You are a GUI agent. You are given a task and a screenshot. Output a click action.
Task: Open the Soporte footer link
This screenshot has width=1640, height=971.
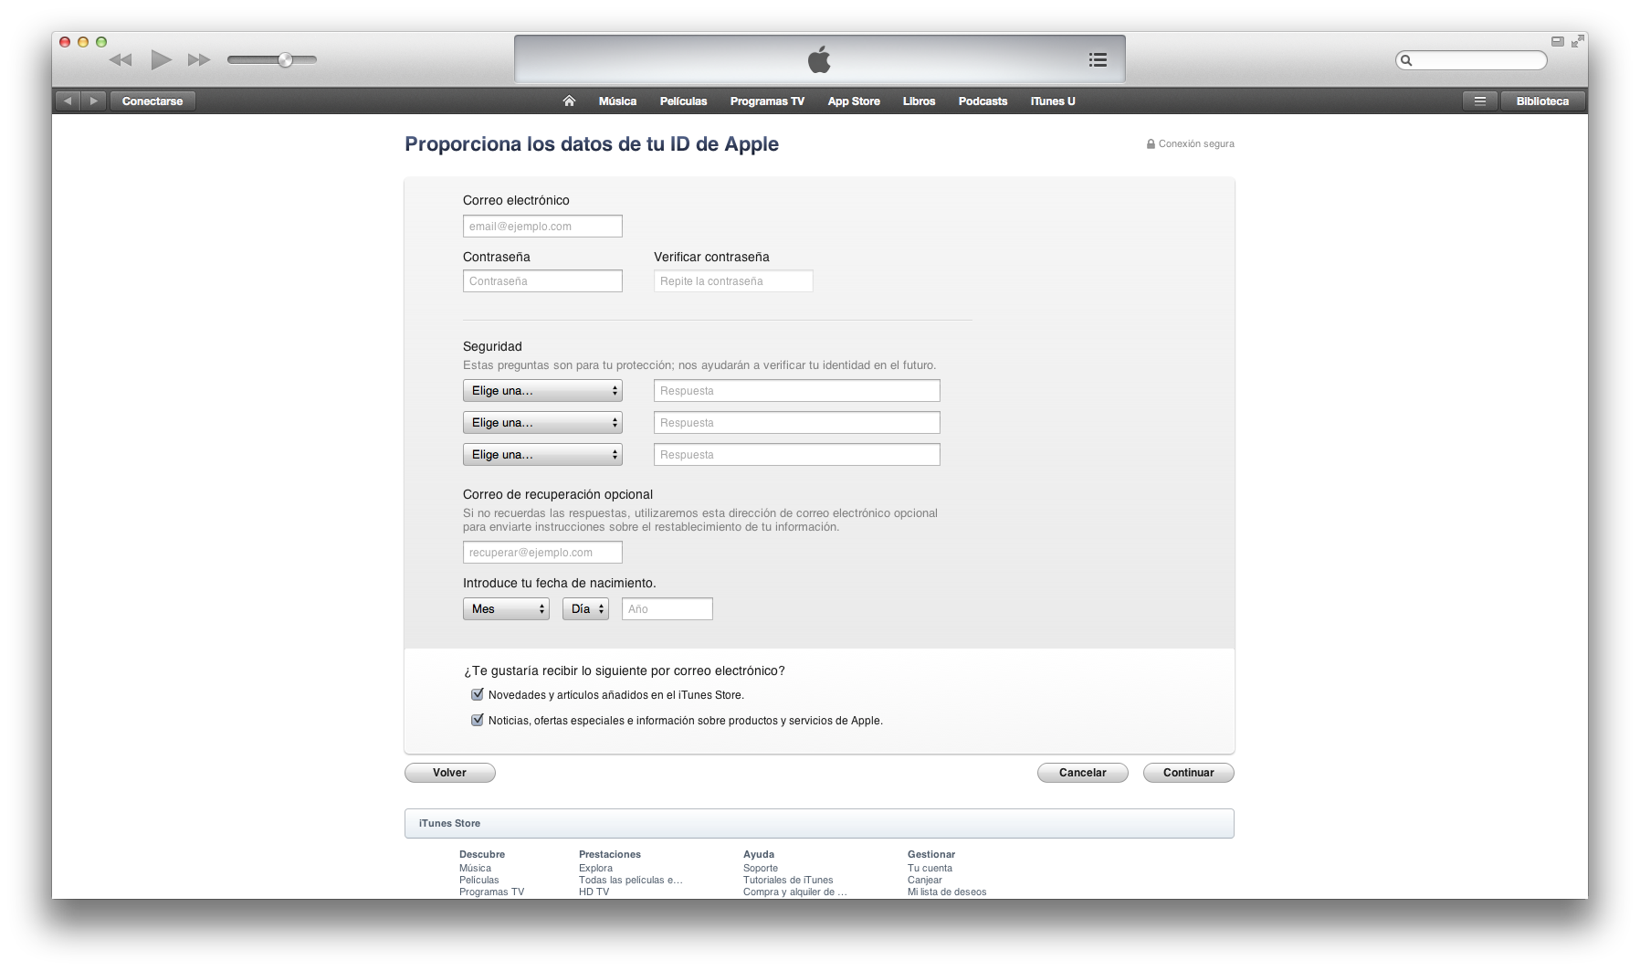click(x=761, y=869)
